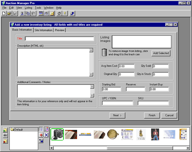192x152 pixels.
Task: Click the Cut scissors toolbar icon
Action: click(22, 13)
